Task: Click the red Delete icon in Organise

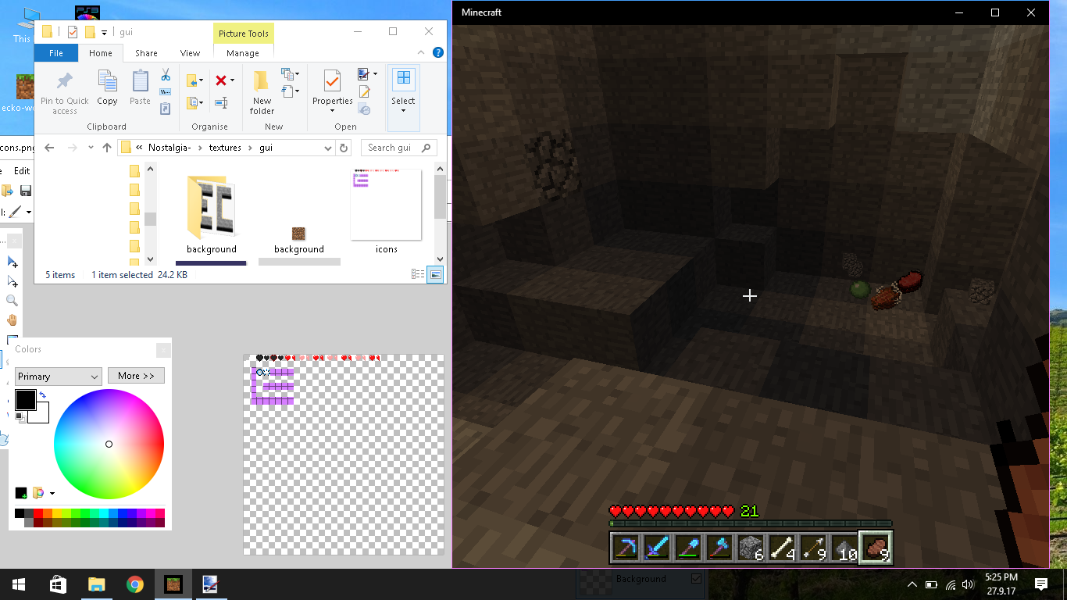Action: tap(221, 80)
